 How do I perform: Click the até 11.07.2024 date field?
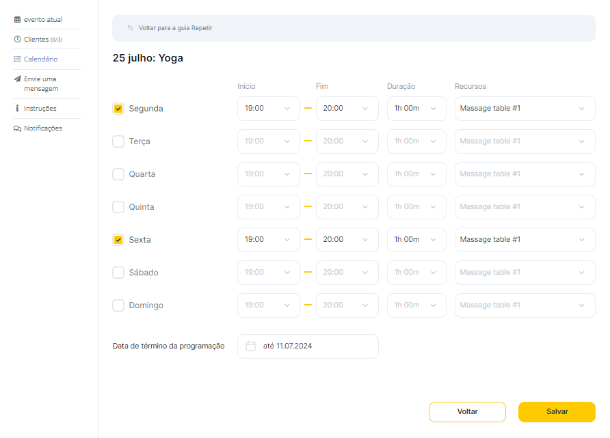[308, 346]
